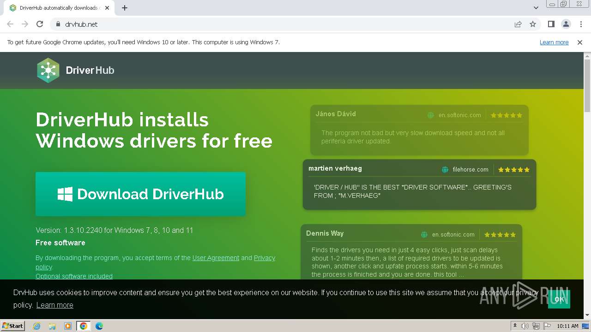
Task: Open filehorse.com from martien verhaeg's review
Action: tap(470, 170)
